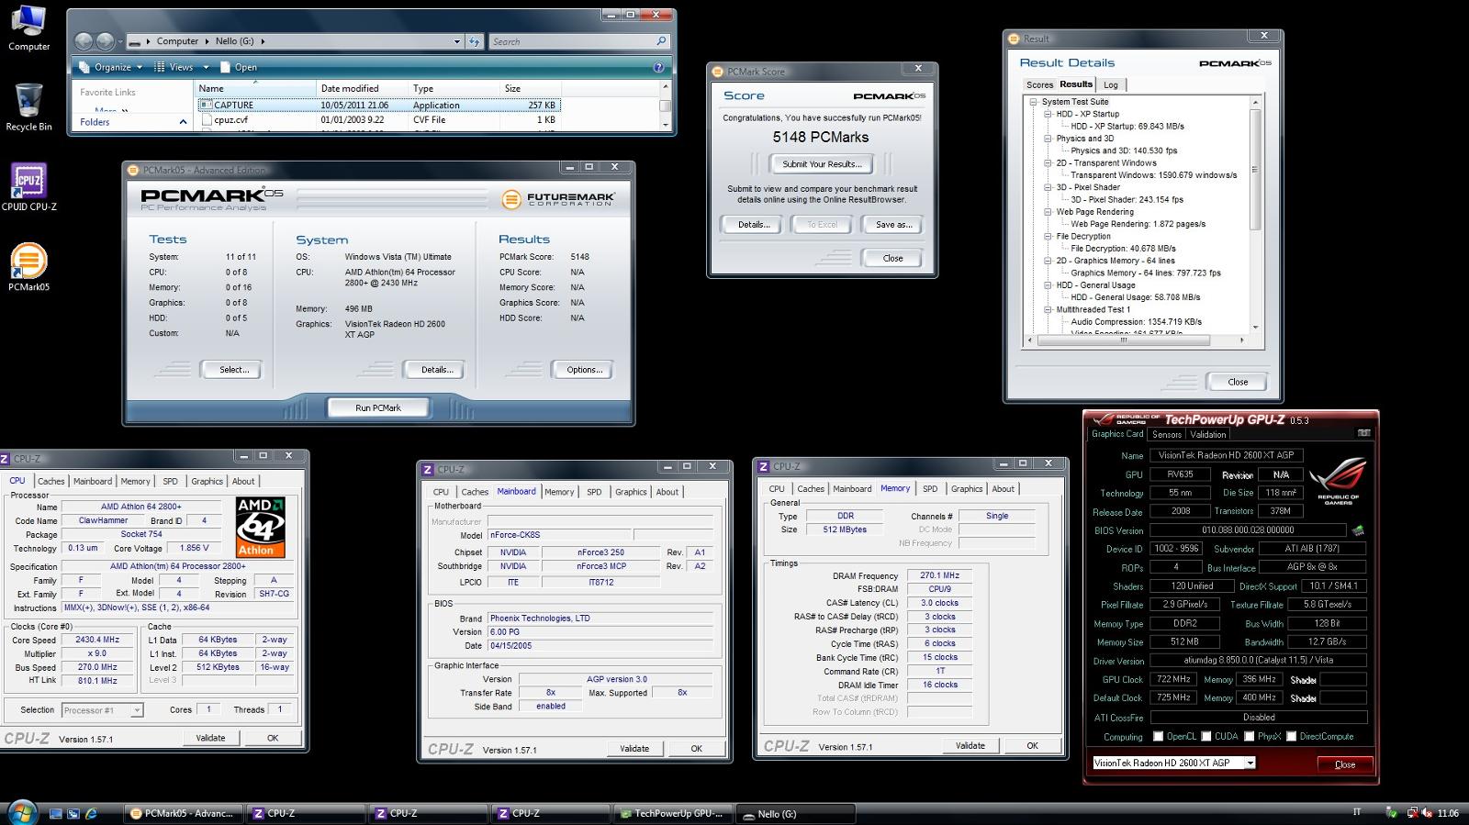Click the Favorite Links More link

point(111,110)
